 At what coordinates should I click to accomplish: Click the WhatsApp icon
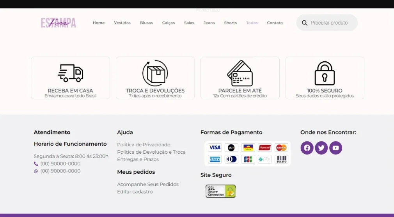(x=36, y=171)
